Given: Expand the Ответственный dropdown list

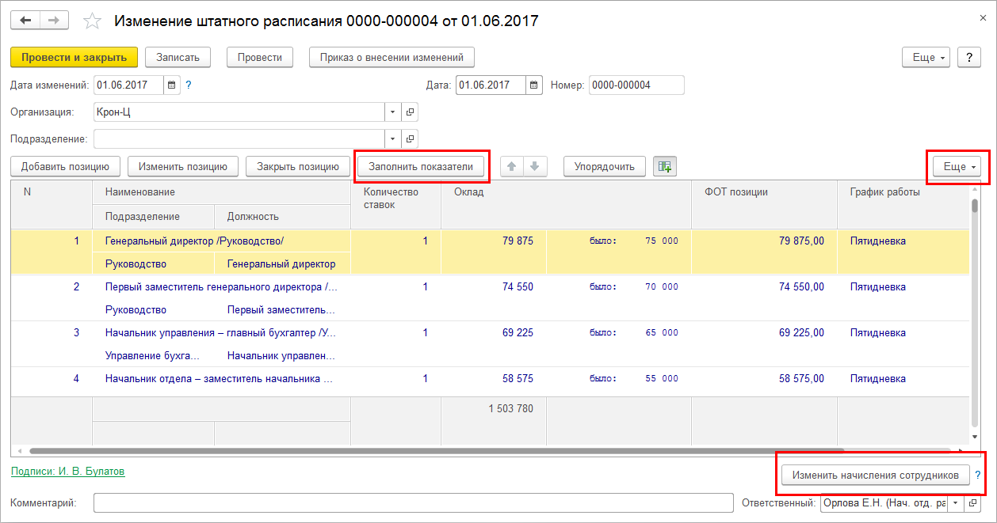Looking at the screenshot, I should click(x=956, y=502).
